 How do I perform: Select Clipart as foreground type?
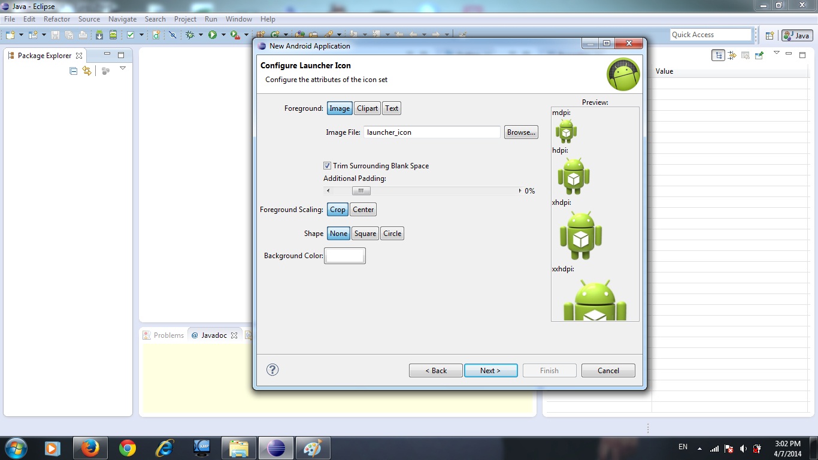367,108
